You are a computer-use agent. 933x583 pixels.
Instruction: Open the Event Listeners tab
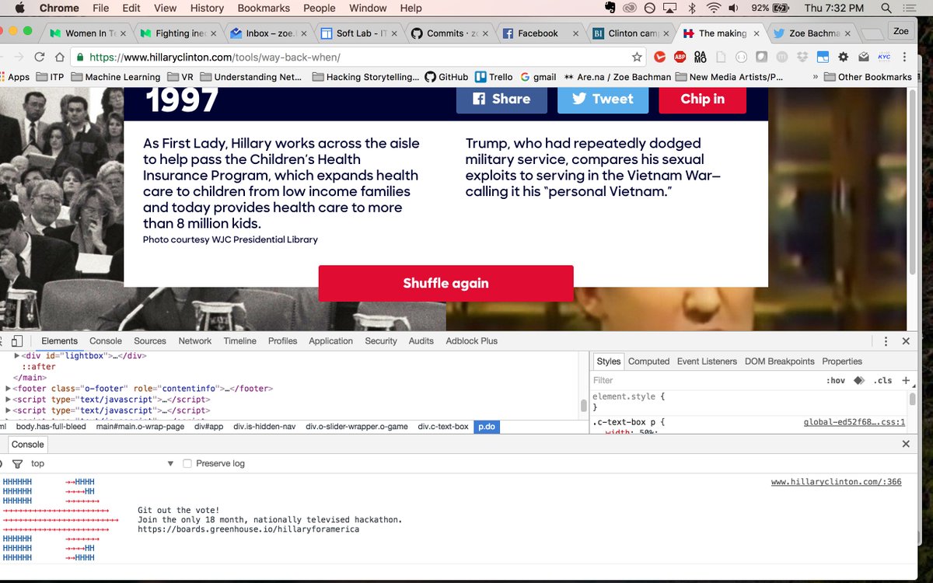click(x=707, y=361)
